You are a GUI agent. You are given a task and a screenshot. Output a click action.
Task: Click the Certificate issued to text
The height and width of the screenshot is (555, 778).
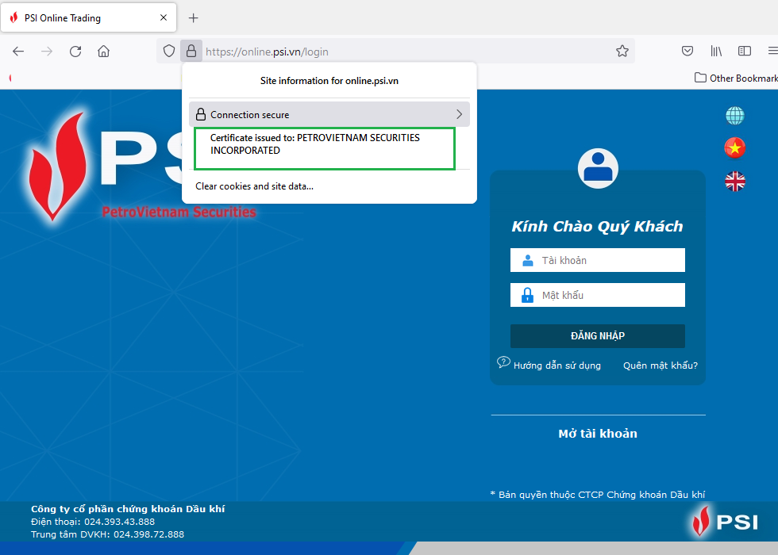coord(315,144)
